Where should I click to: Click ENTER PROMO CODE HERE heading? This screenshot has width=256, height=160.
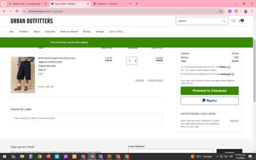tap(198, 114)
